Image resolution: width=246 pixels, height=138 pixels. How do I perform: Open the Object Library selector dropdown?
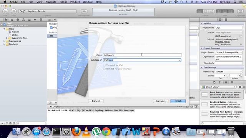[x=219, y=87]
